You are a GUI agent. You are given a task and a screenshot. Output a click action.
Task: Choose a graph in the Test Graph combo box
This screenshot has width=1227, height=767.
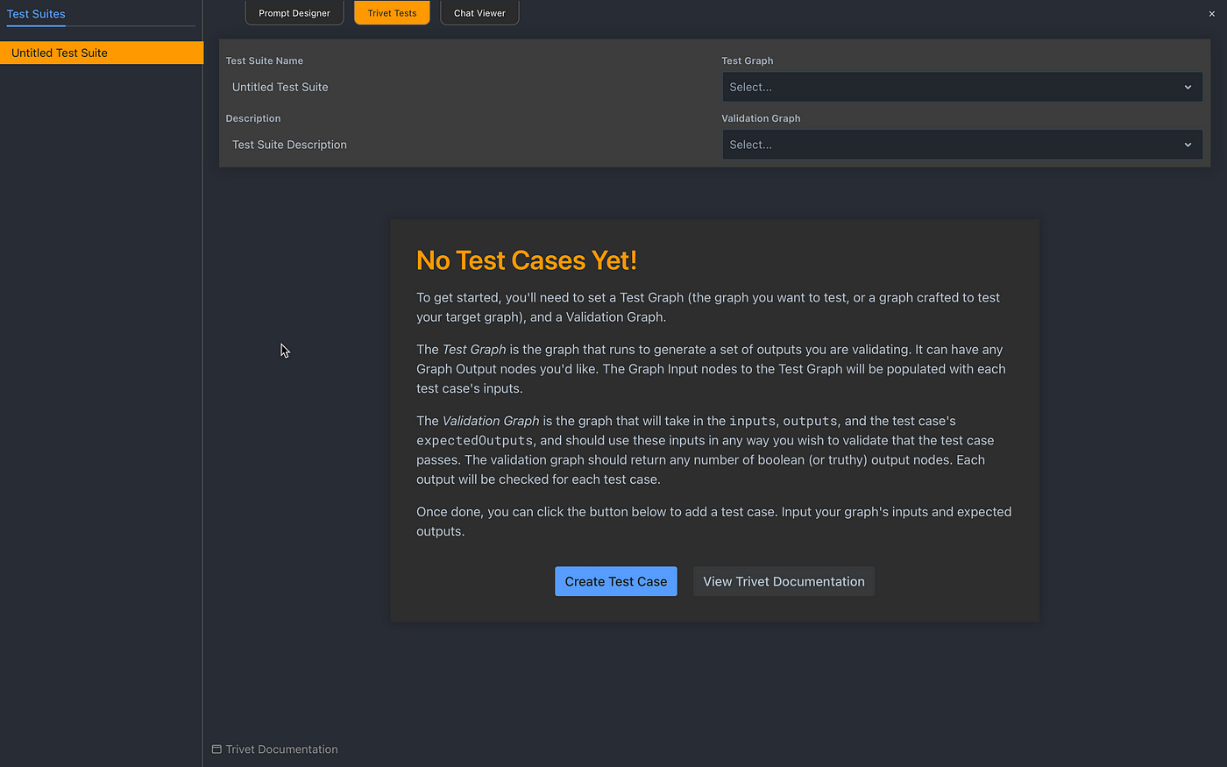(961, 87)
